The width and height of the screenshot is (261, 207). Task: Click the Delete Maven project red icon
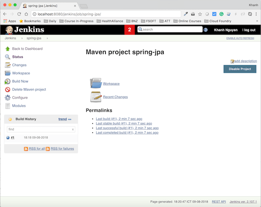[x=7, y=89]
